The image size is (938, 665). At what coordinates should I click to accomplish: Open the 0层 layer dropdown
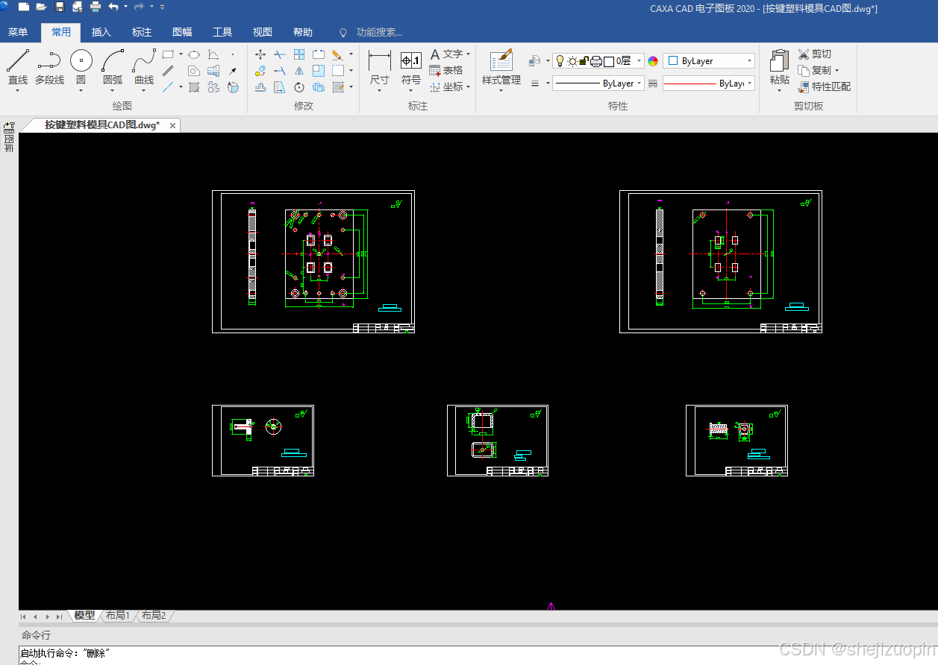point(640,61)
